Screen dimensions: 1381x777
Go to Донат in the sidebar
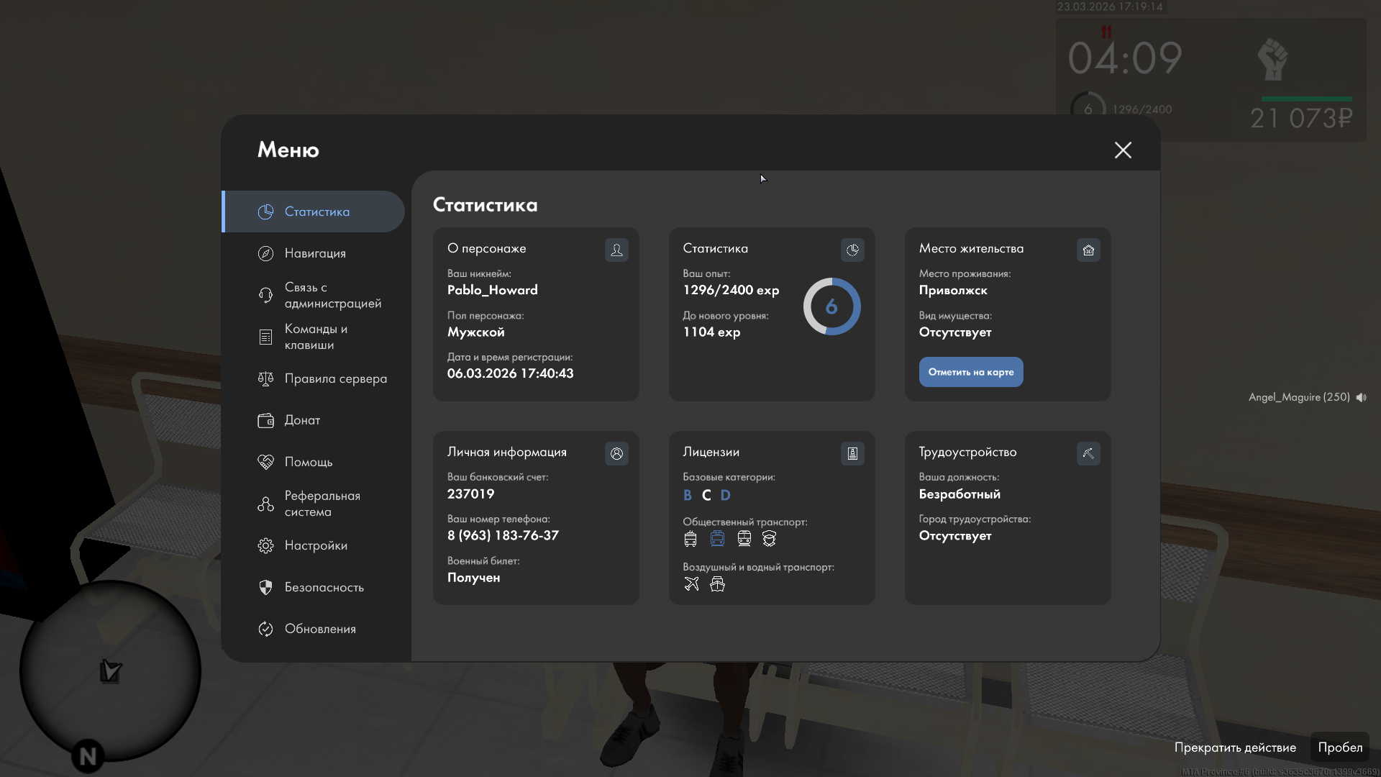tap(302, 420)
